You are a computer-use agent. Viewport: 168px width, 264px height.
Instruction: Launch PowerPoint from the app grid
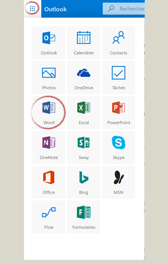pyautogui.click(x=118, y=112)
